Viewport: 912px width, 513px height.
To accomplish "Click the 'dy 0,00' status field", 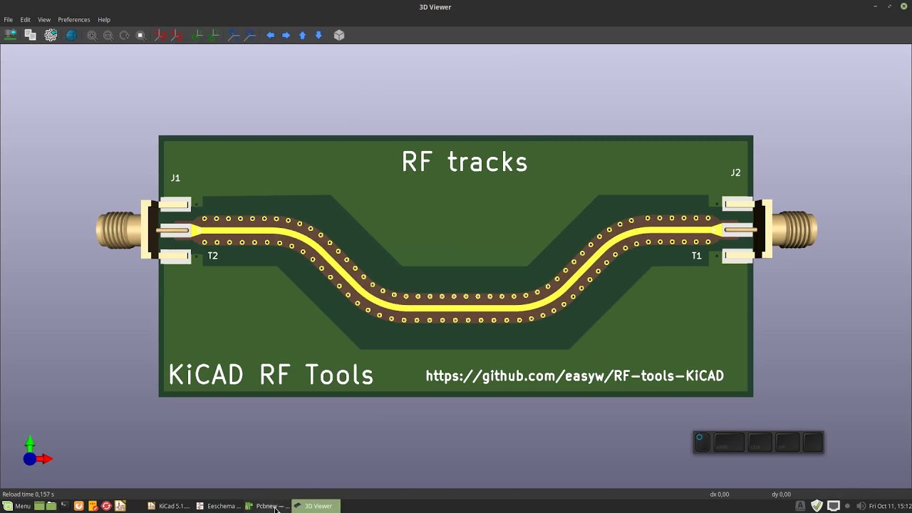I will [x=781, y=494].
